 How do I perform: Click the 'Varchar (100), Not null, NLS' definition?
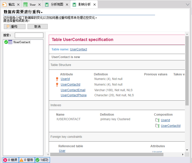113,90
